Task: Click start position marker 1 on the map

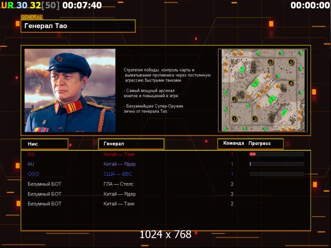Action: (234, 119)
